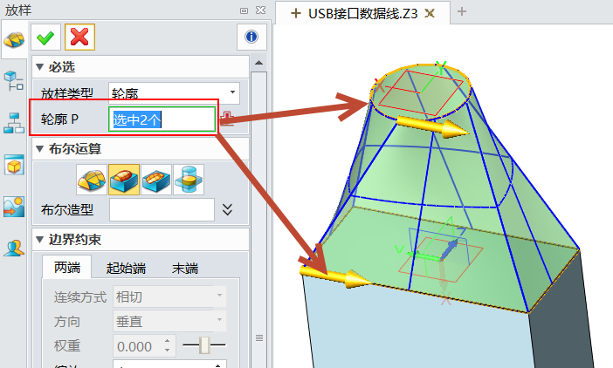Viewport: 613px width, 368px height.
Task: Click the user sidebar icon
Action: tap(14, 248)
